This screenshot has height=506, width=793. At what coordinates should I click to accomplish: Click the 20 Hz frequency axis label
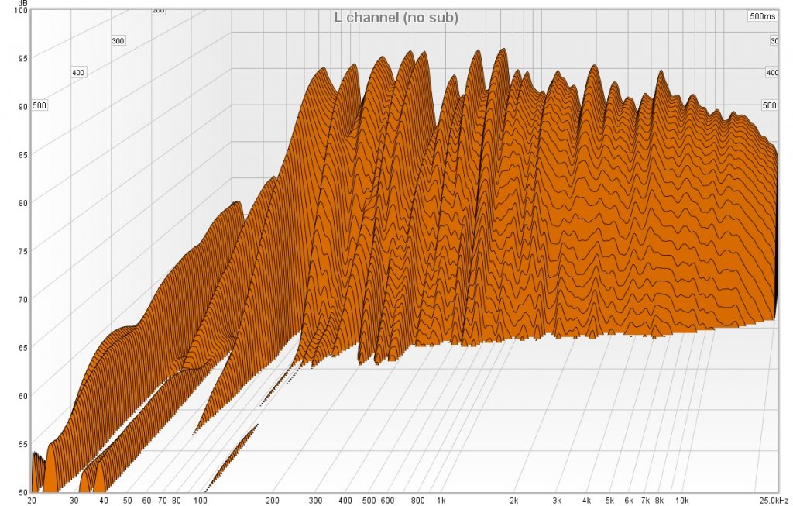[x=31, y=500]
